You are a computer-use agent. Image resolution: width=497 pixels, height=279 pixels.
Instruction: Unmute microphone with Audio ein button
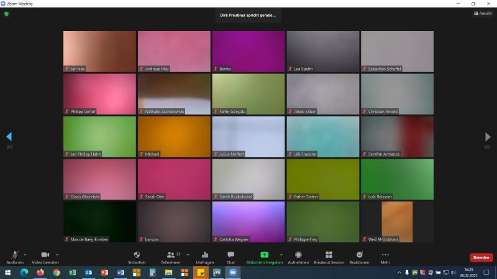click(x=14, y=257)
